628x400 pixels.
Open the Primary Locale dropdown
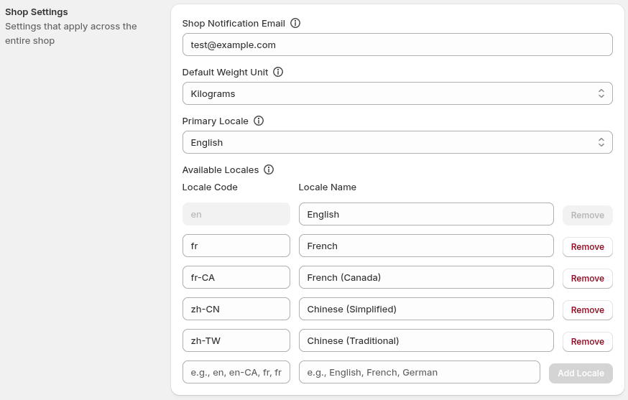pyautogui.click(x=397, y=142)
